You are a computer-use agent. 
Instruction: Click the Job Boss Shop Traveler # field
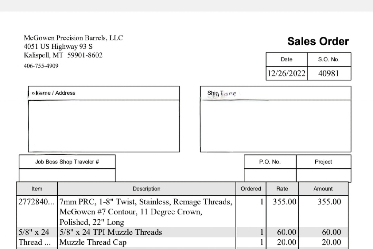click(x=67, y=175)
